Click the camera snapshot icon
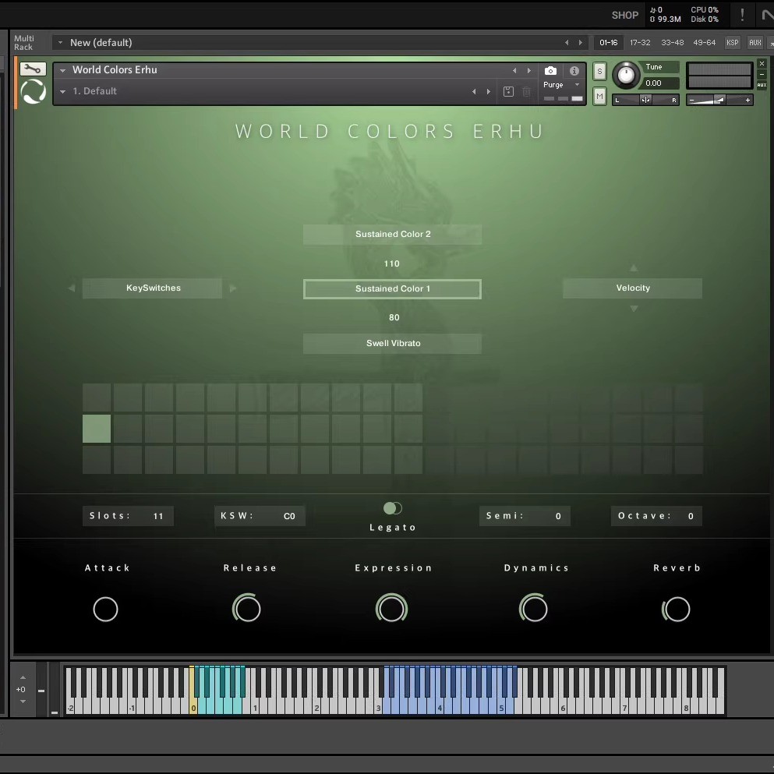Image resolution: width=774 pixels, height=774 pixels. pos(550,71)
